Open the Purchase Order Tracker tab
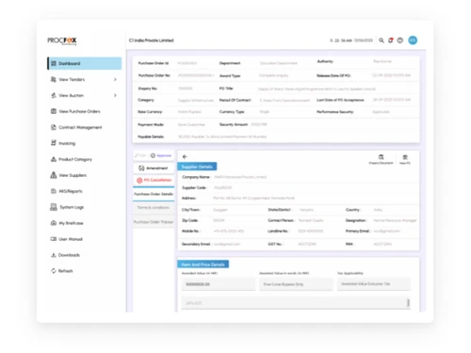Image resolution: width=471 pixels, height=353 pixels. pos(154,222)
